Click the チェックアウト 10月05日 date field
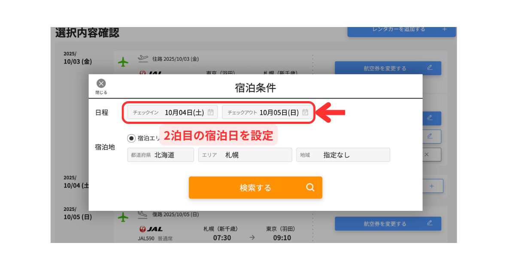515x270 pixels. 267,112
